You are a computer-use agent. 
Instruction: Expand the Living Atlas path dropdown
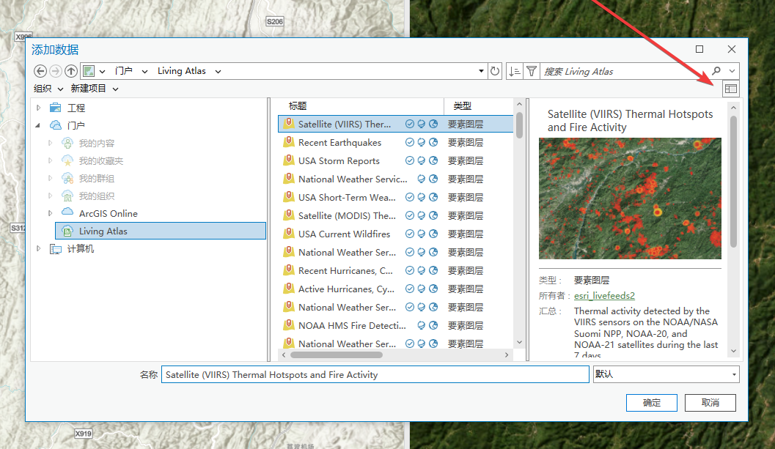(x=218, y=71)
